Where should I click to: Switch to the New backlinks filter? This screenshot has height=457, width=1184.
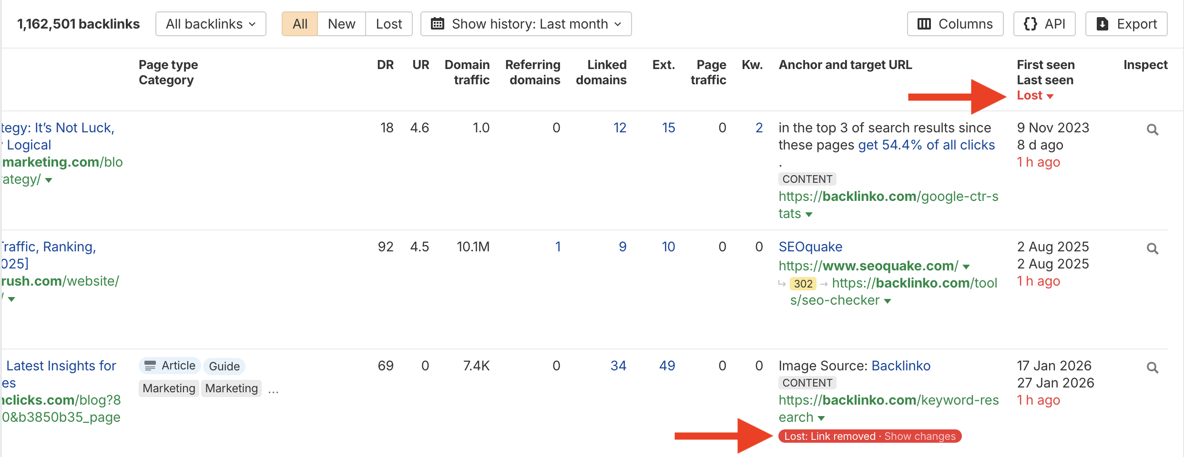click(341, 24)
